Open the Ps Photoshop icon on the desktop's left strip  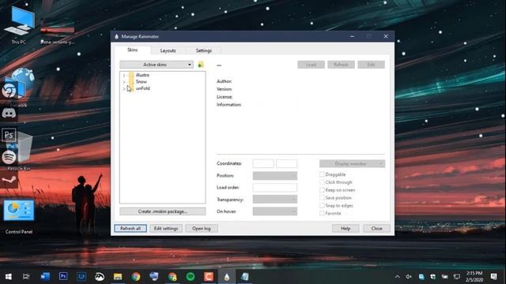coord(9,135)
